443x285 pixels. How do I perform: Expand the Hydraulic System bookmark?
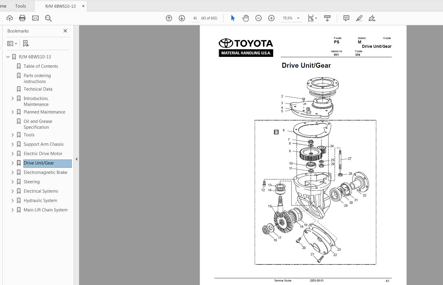12,200
